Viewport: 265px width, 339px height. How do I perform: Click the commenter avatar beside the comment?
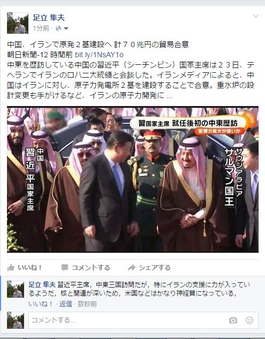click(16, 289)
